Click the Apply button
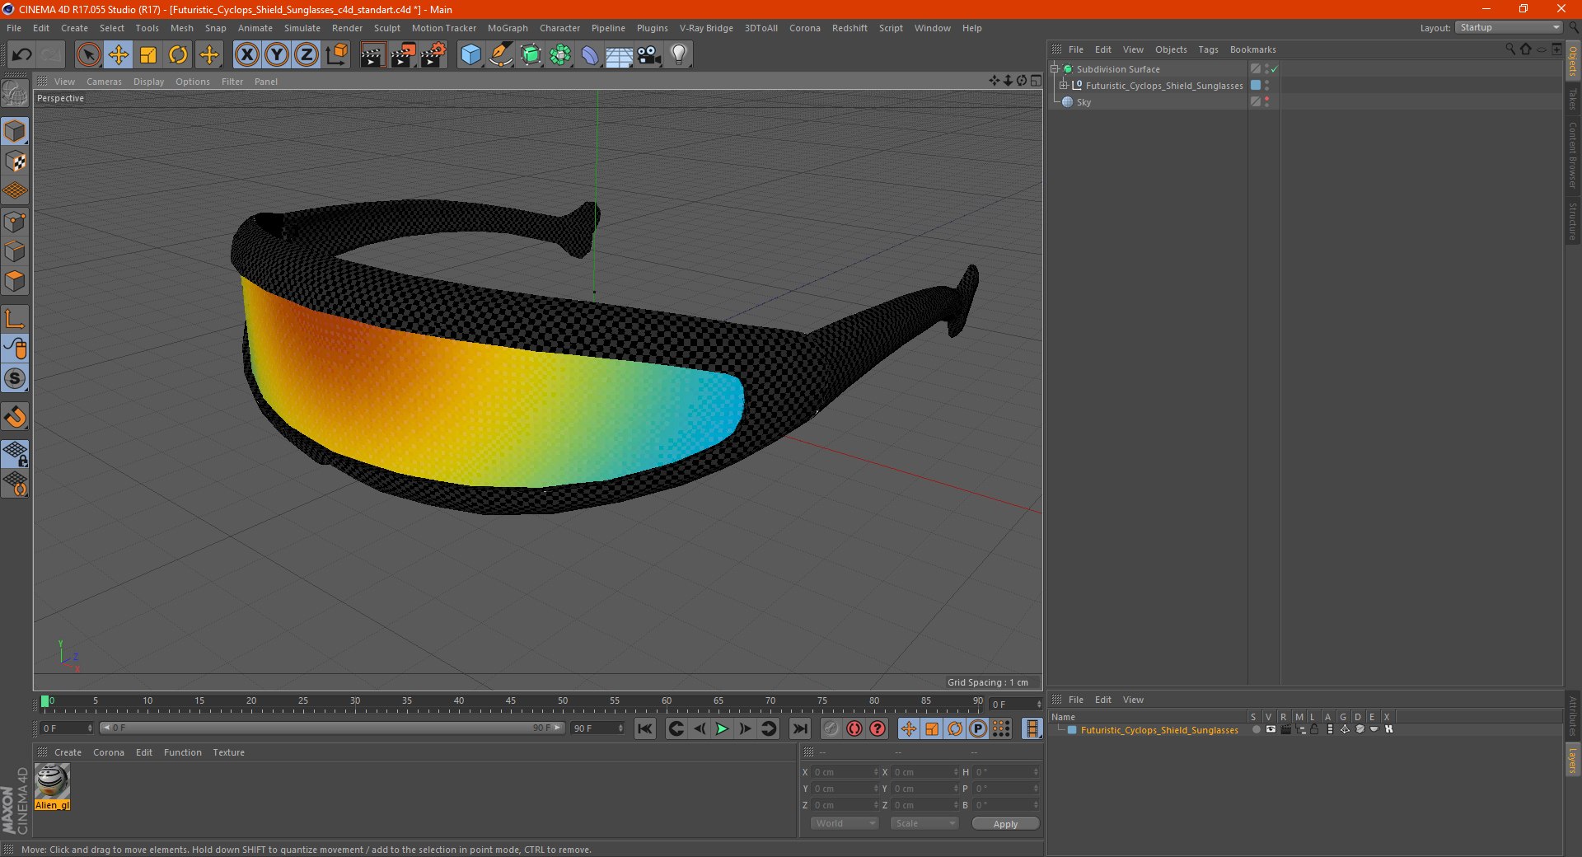This screenshot has height=857, width=1582. (x=1005, y=824)
